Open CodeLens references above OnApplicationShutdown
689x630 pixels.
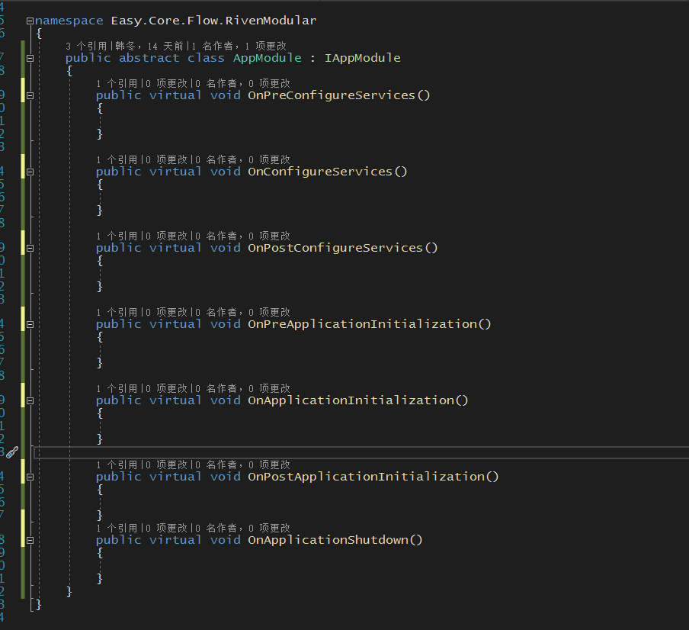117,528
